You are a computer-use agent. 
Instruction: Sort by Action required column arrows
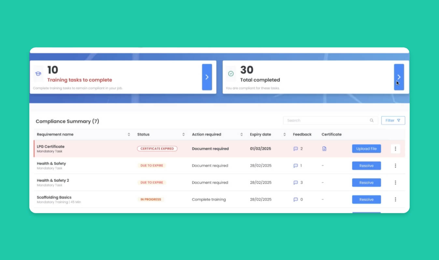pos(241,135)
